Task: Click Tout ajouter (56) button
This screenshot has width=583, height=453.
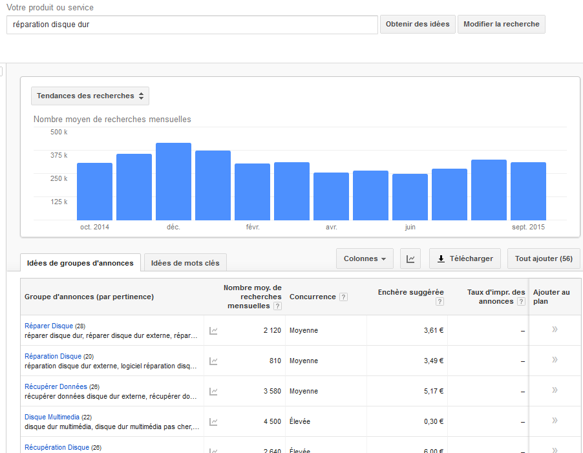Action: click(544, 258)
